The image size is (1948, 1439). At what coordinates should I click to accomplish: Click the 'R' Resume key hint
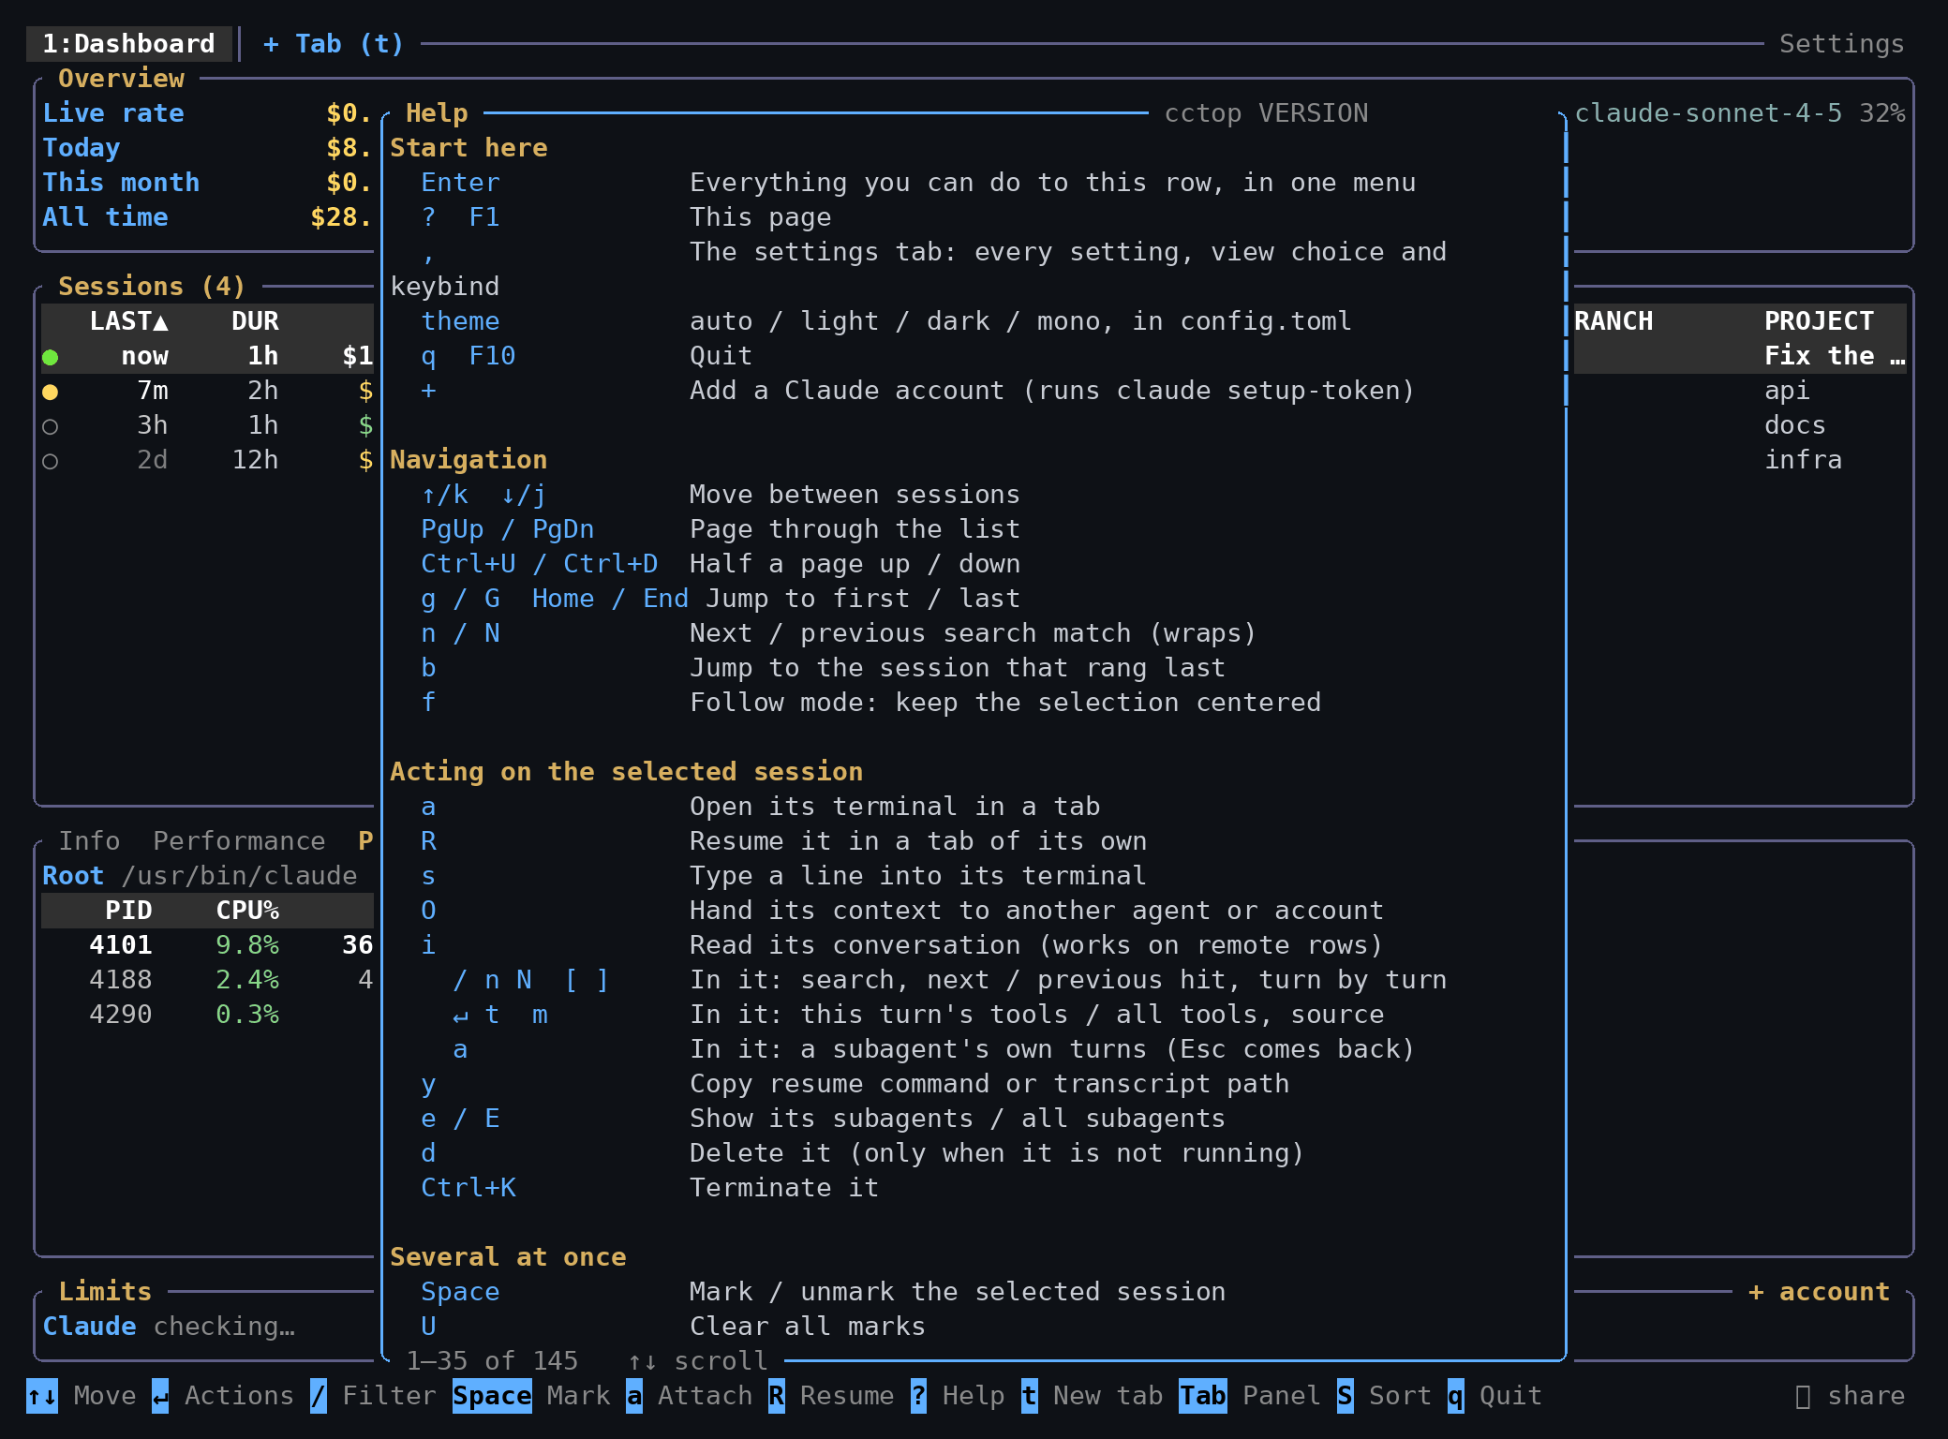(x=832, y=1395)
